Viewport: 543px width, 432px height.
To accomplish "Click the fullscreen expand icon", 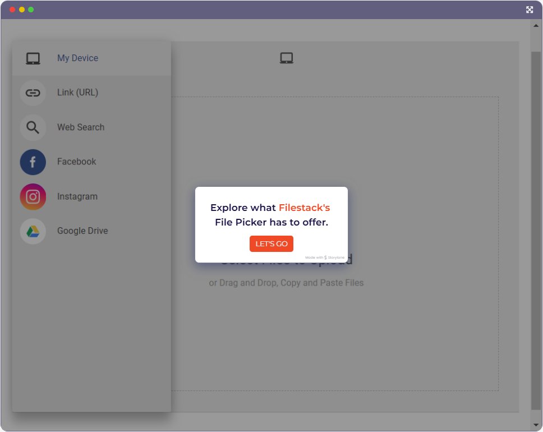I will [530, 10].
